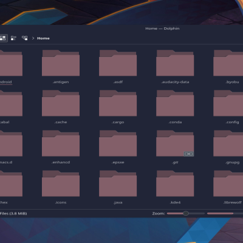Switch to Details view mode
Screen dimensions: 243x243
click(x=25, y=38)
